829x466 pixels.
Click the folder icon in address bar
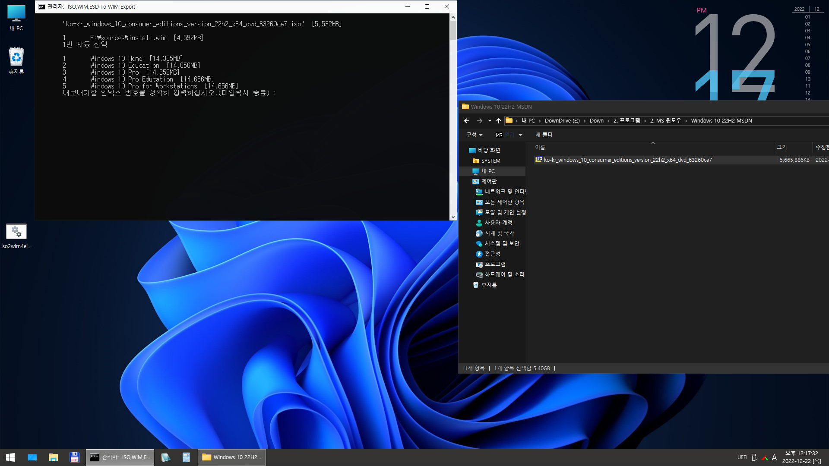[509, 120]
